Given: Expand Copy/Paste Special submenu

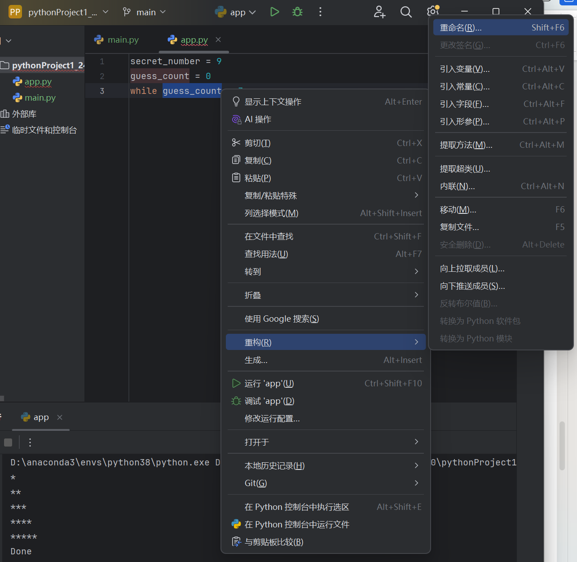Looking at the screenshot, I should (x=326, y=195).
